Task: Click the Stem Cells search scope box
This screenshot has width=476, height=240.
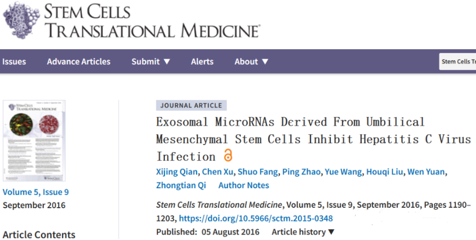Action: click(458, 62)
